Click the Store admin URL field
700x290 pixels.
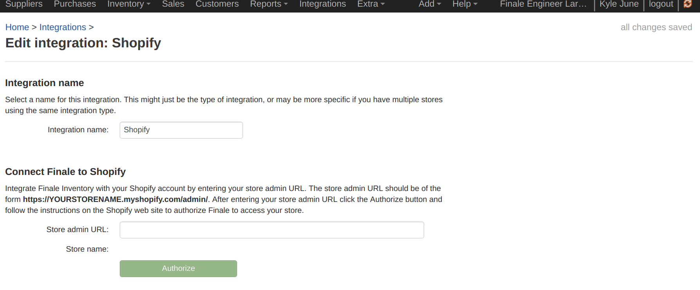pos(272,230)
